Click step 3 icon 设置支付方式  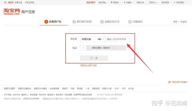(102, 22)
